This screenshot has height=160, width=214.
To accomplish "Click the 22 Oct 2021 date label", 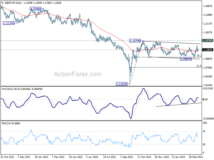I will (7, 157).
